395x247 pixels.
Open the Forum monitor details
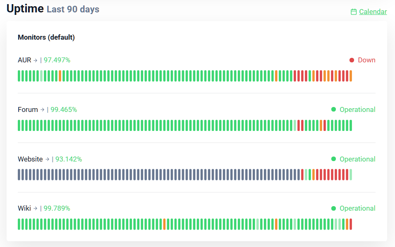(x=28, y=110)
